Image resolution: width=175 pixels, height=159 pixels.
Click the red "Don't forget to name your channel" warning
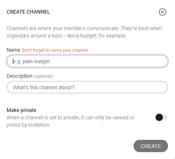click(x=55, y=50)
